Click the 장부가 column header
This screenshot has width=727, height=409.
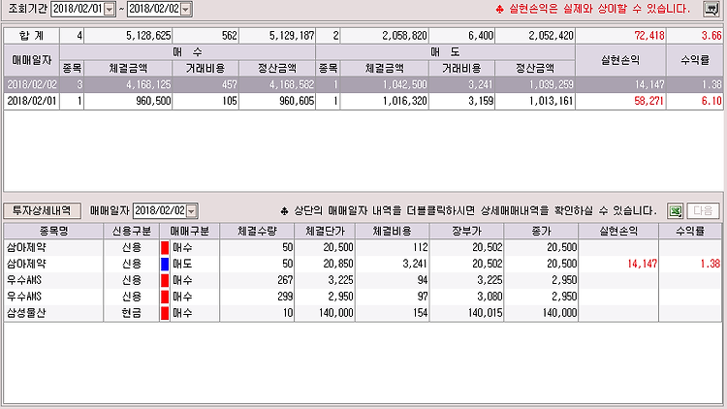tap(467, 231)
